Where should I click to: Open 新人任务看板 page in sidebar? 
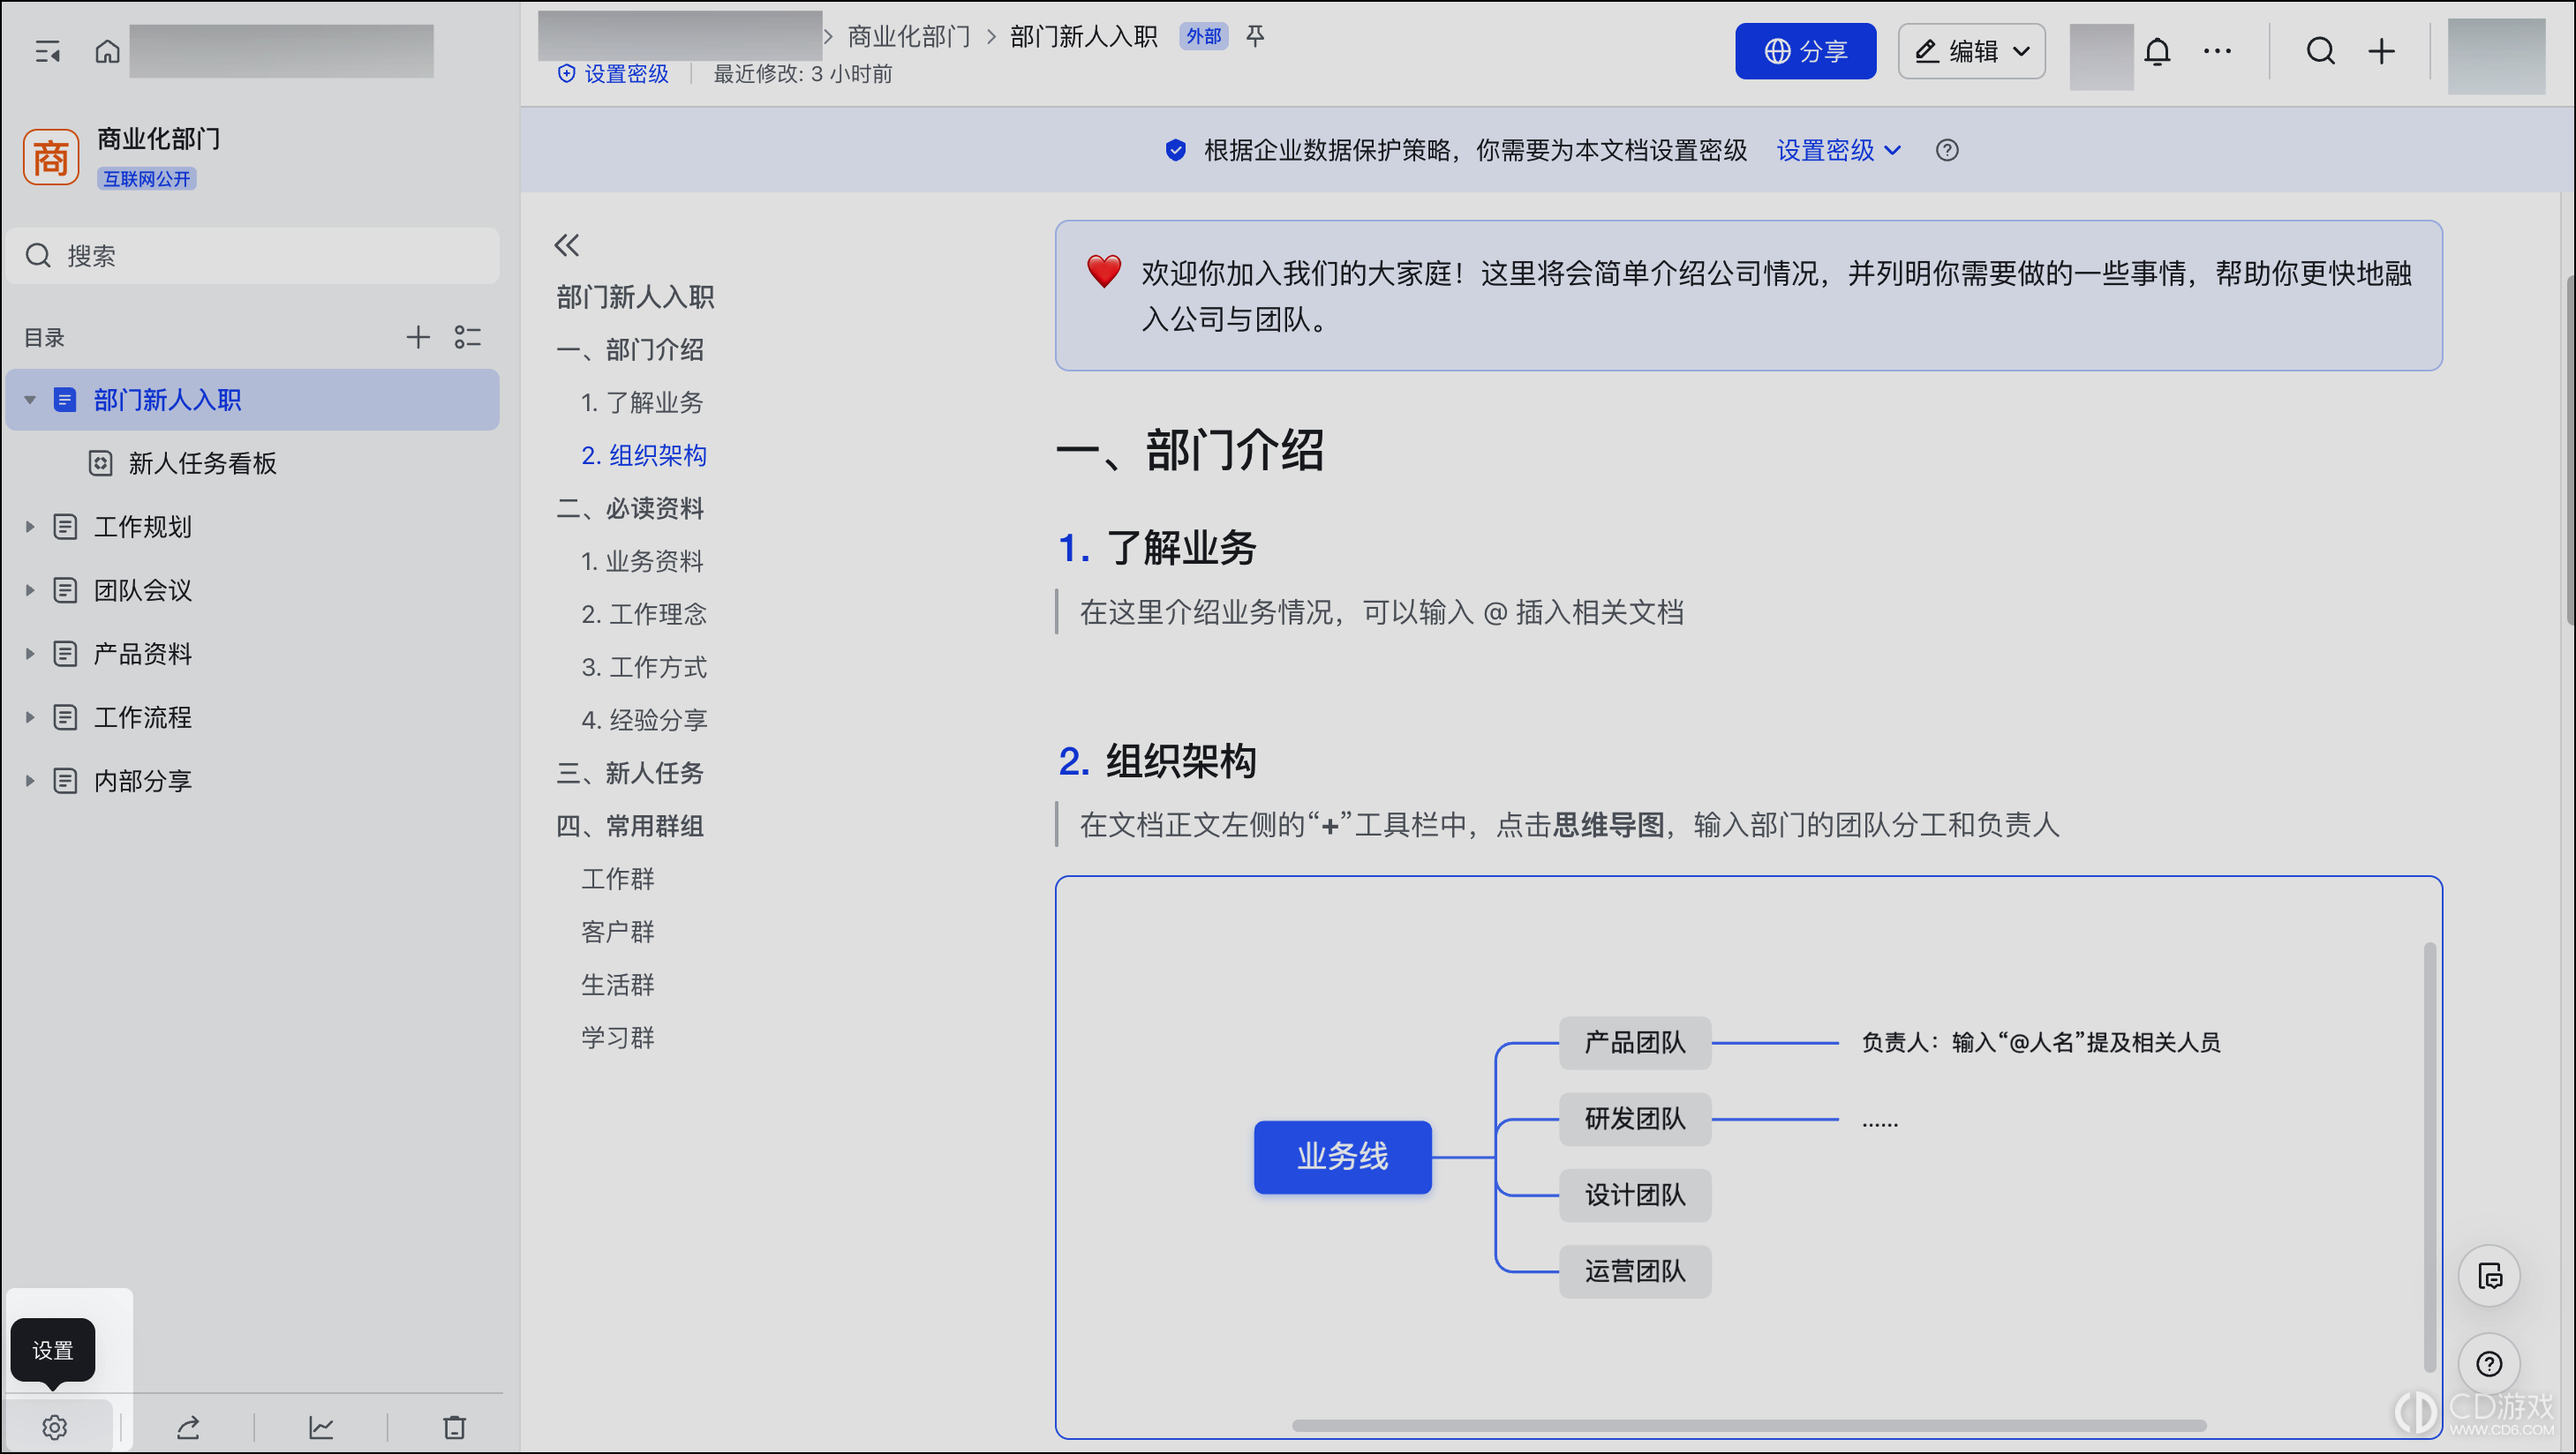point(202,464)
